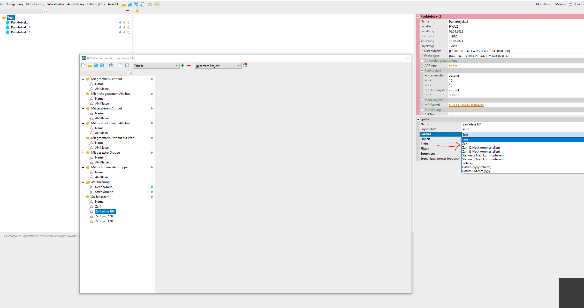584x308 pixels.
Task: Open the Tabelle dropdown
Action: pyautogui.click(x=156, y=66)
